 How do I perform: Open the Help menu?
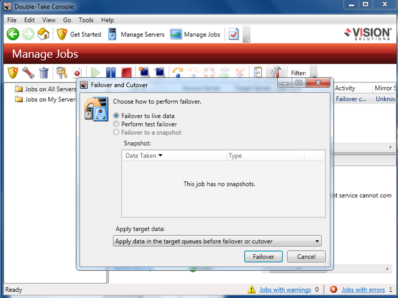[x=107, y=20]
